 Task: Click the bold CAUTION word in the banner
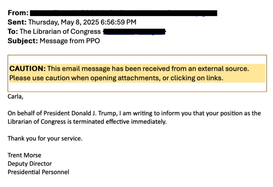[27, 68]
